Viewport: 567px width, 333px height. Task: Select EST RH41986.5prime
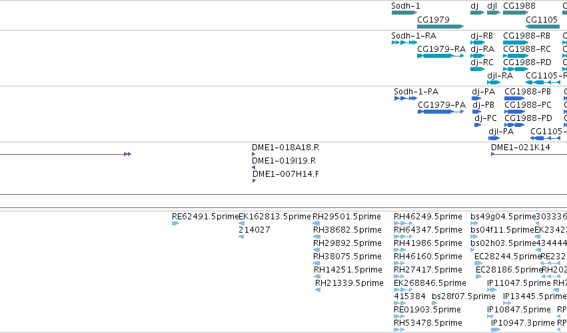(400, 251)
